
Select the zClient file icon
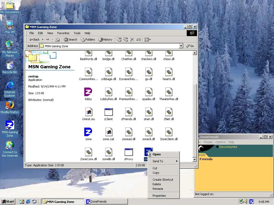pyautogui.click(x=109, y=112)
